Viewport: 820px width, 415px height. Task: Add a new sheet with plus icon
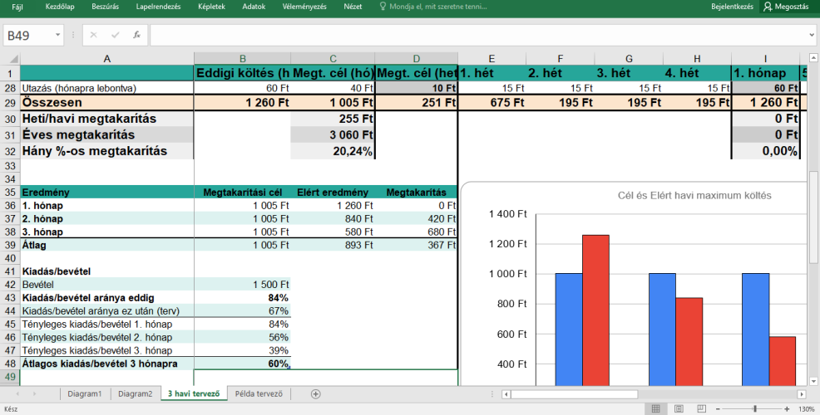[315, 394]
